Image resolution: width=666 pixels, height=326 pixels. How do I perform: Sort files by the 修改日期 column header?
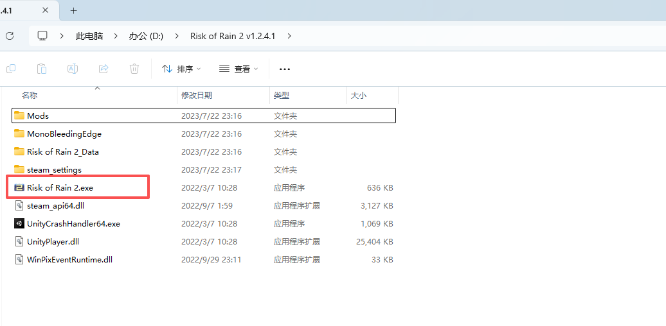click(197, 95)
